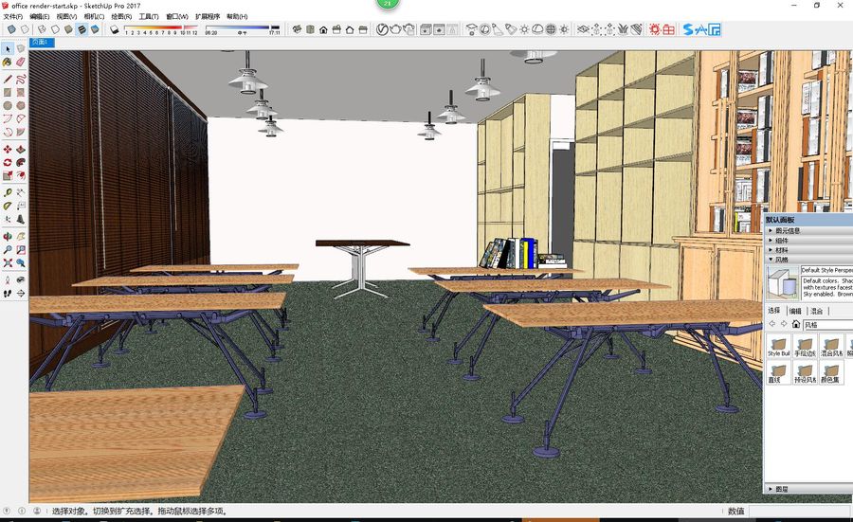
Task: Activate the Line pencil tool
Action: tap(8, 80)
